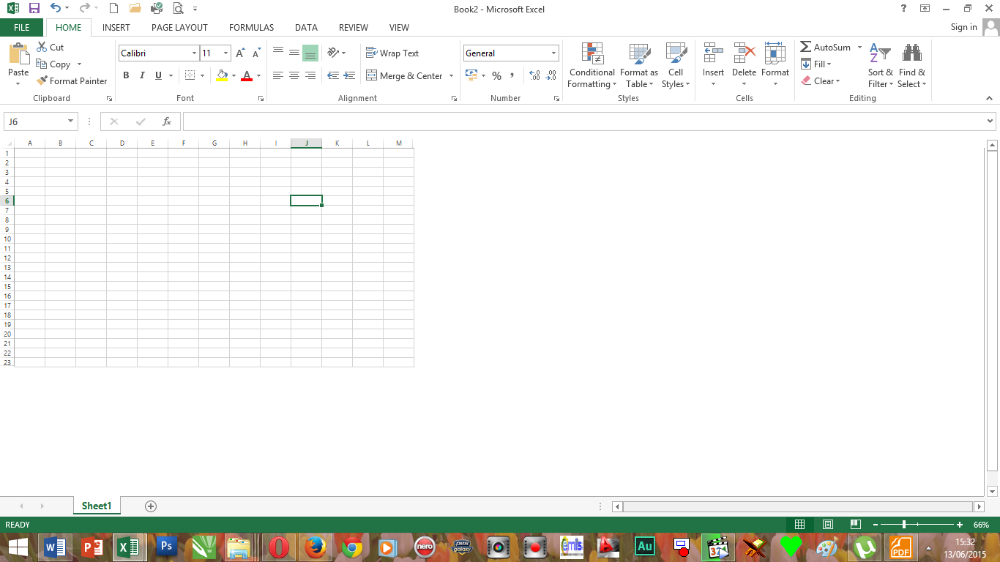
Task: Apply the Comma Style format
Action: 512,75
